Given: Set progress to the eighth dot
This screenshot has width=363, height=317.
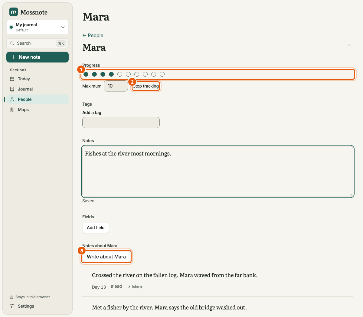Looking at the screenshot, I should tap(145, 74).
